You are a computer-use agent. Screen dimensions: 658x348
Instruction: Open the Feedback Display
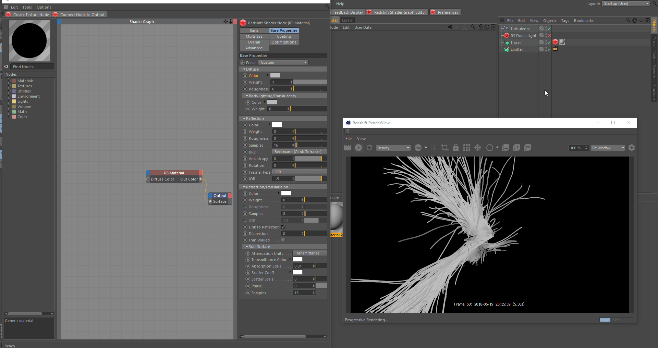pyautogui.click(x=347, y=12)
